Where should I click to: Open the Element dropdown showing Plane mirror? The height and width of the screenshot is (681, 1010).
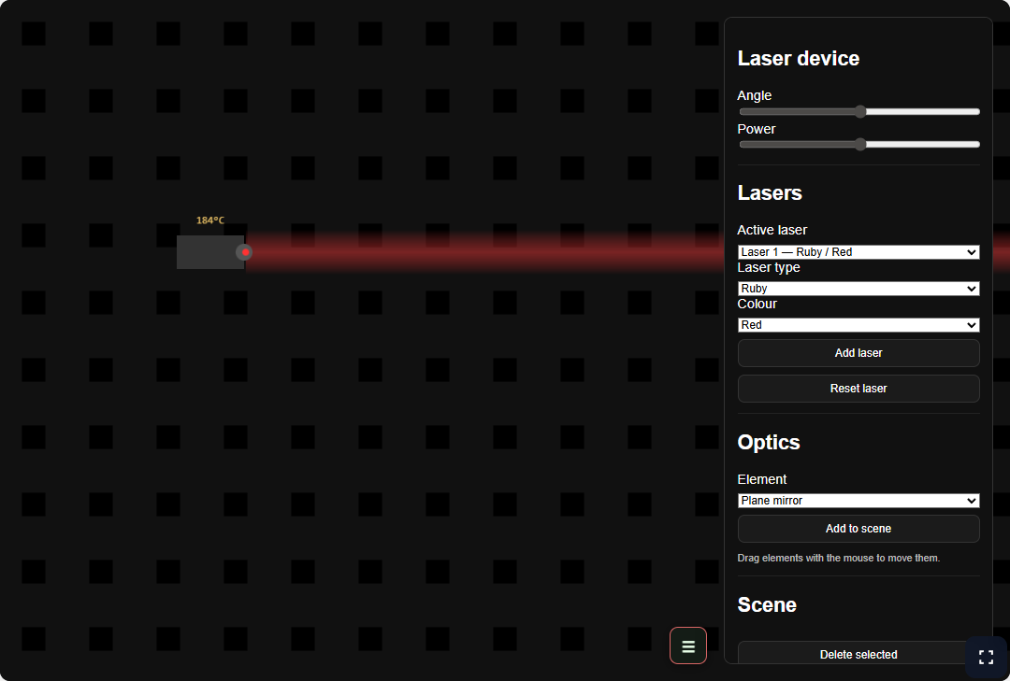[858, 500]
